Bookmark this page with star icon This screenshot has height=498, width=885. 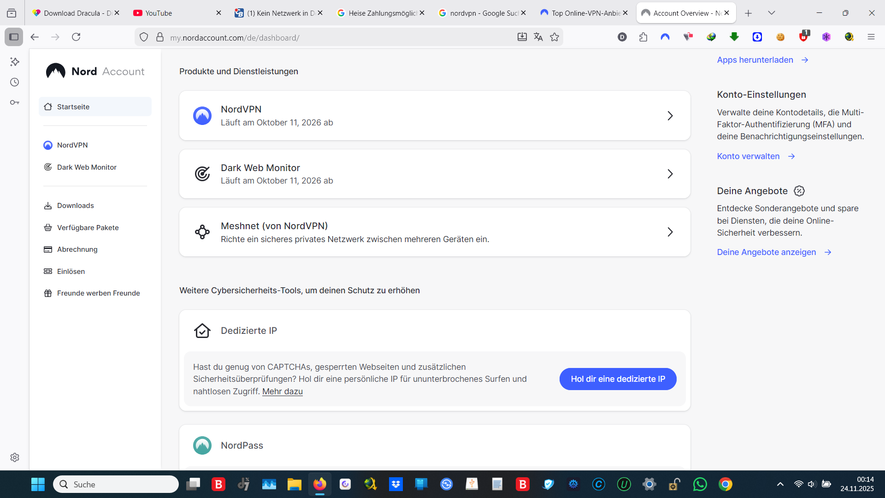click(555, 37)
